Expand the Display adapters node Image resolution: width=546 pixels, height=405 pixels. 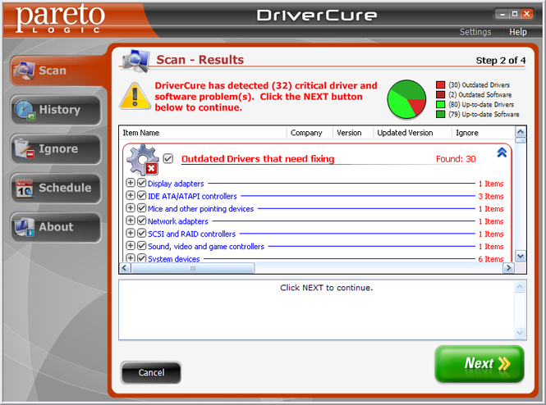(x=131, y=183)
